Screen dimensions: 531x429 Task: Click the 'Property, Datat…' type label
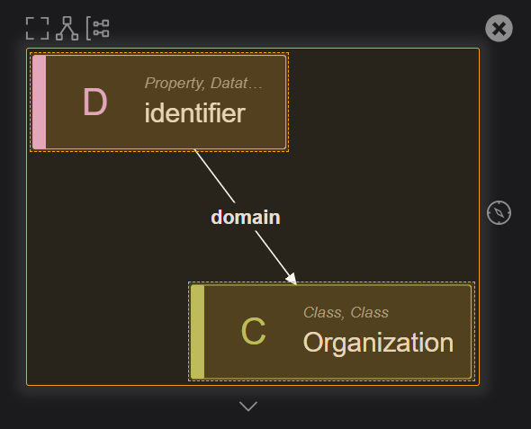(203, 83)
